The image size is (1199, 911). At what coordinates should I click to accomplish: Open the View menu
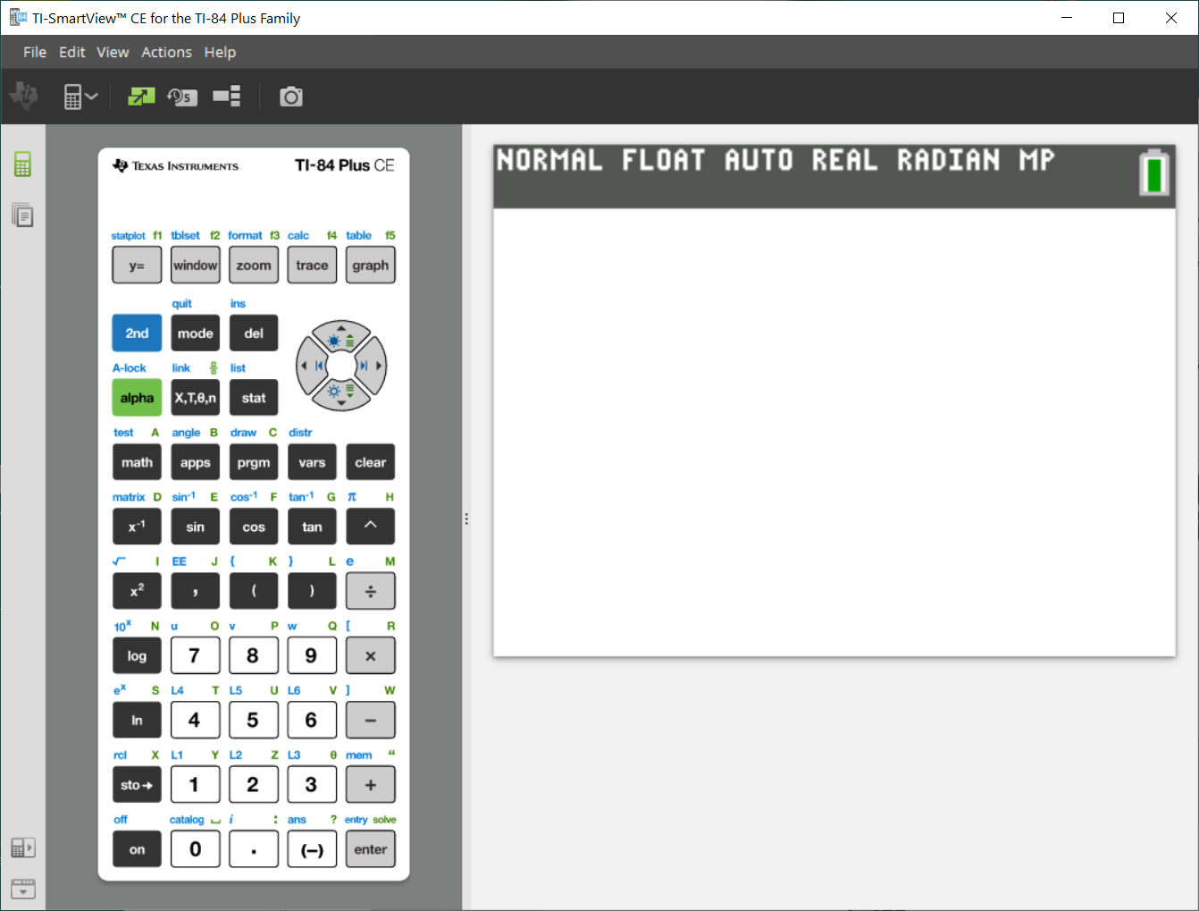pos(113,53)
